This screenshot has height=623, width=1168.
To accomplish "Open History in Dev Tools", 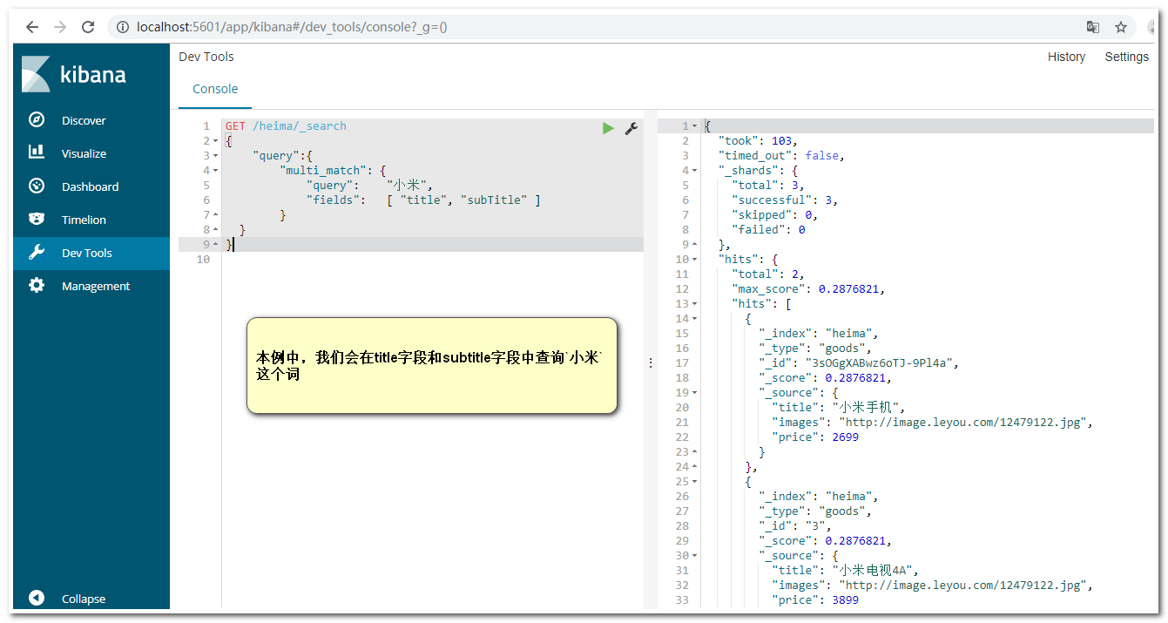I will (1066, 57).
